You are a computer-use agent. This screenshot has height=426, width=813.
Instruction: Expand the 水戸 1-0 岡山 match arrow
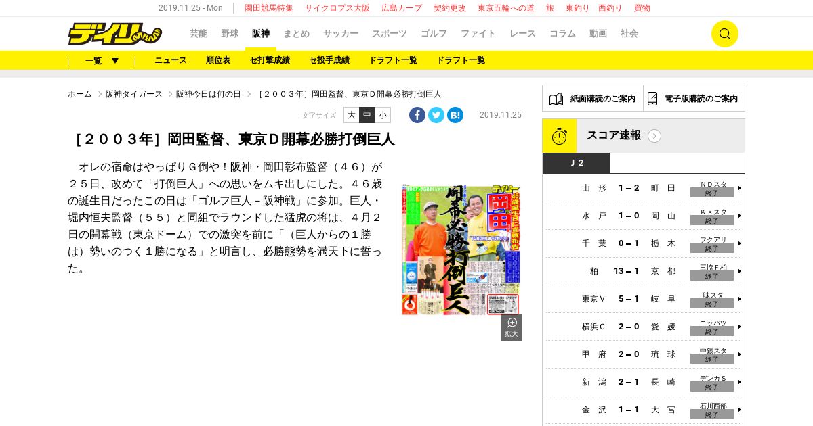[739, 216]
